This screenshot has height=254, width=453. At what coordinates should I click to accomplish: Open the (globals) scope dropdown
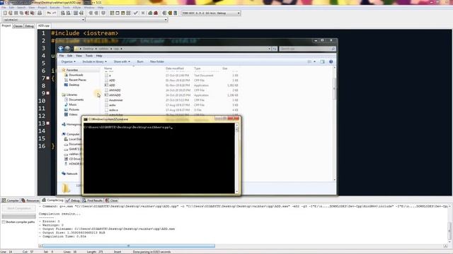pos(84,20)
